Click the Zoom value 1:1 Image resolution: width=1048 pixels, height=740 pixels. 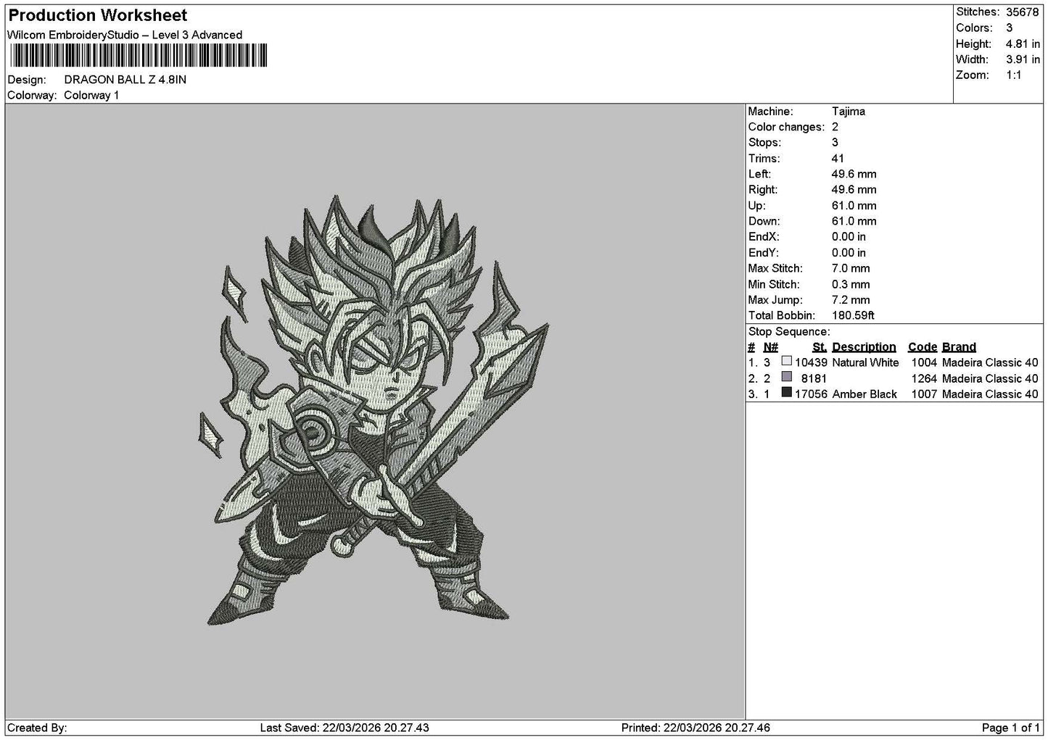(1014, 75)
